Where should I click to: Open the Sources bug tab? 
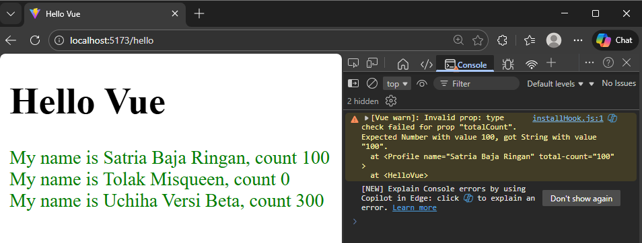click(508, 64)
